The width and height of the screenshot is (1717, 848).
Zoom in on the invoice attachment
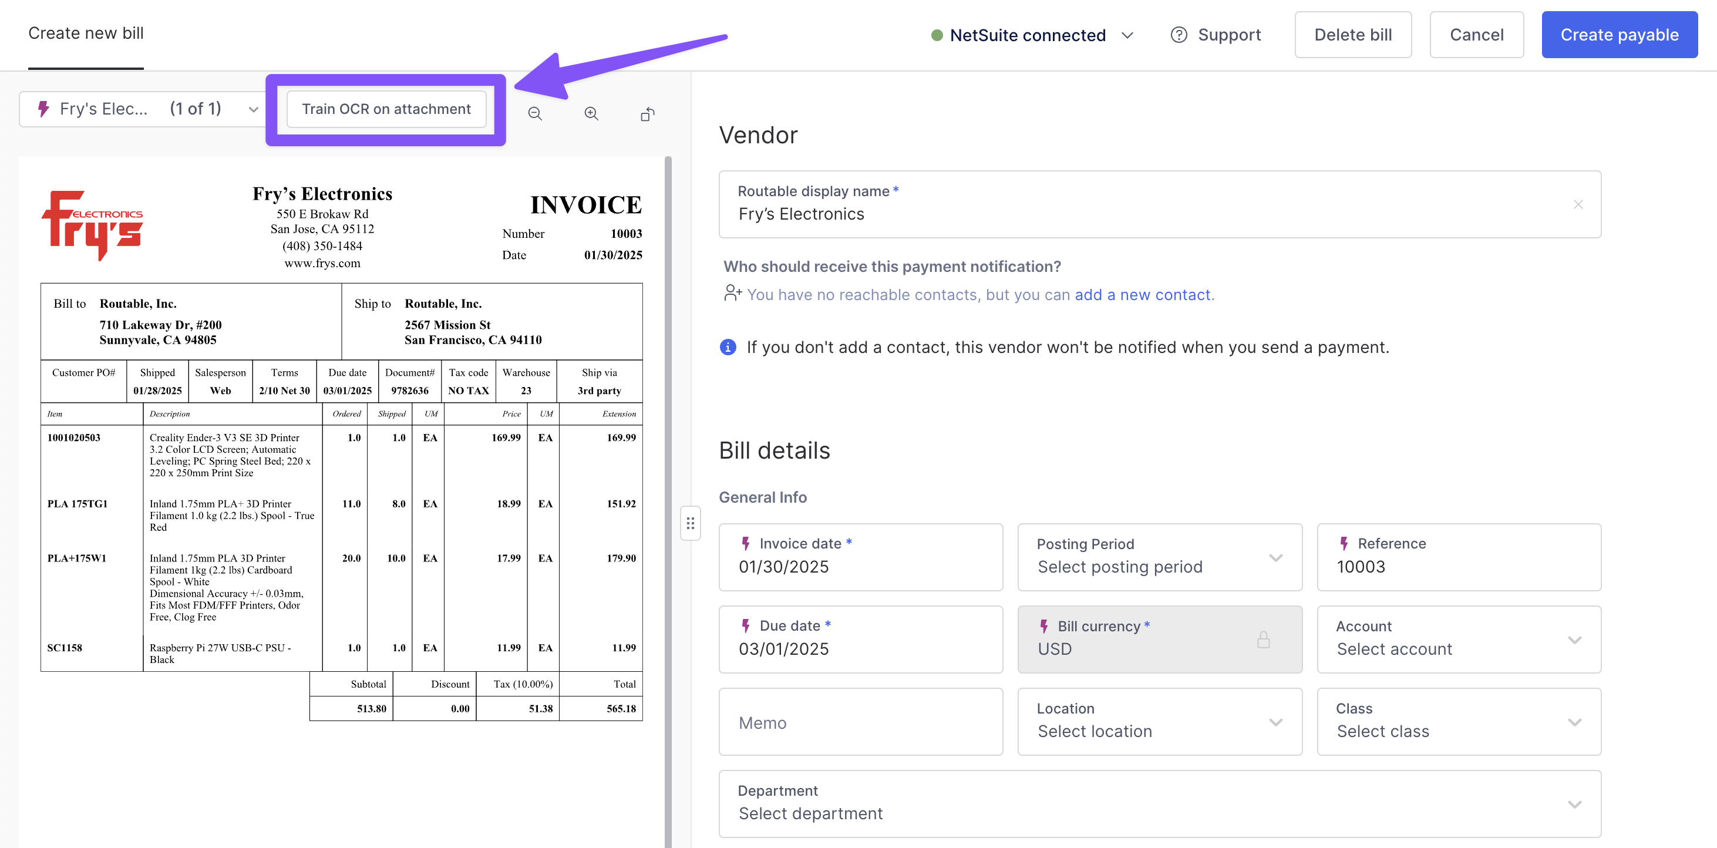[x=591, y=113]
